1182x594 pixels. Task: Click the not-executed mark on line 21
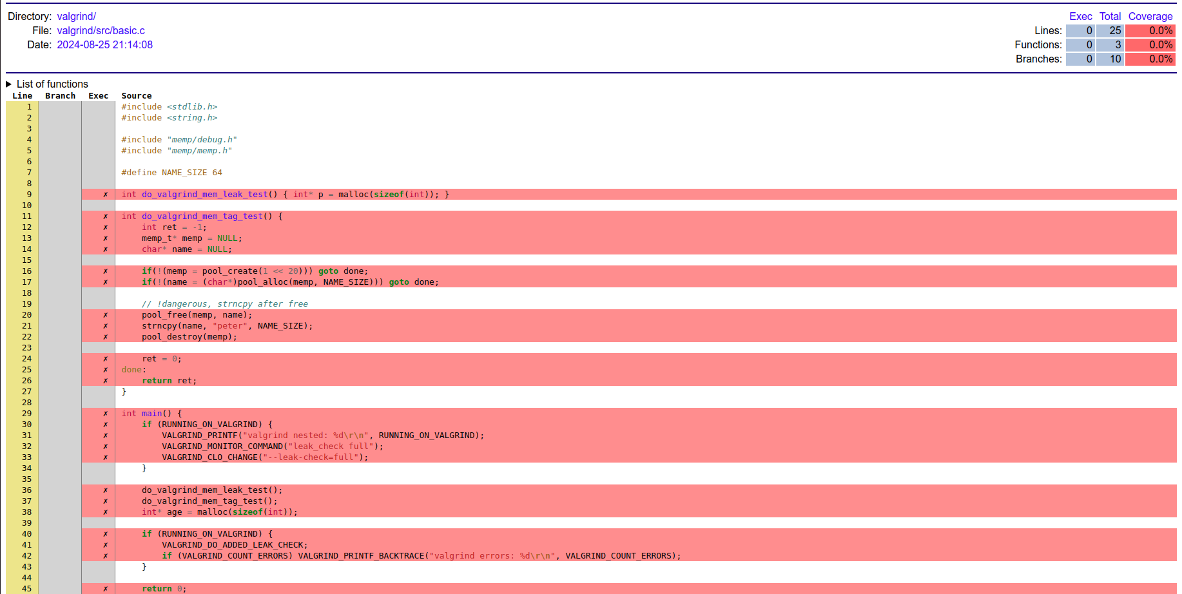[106, 326]
